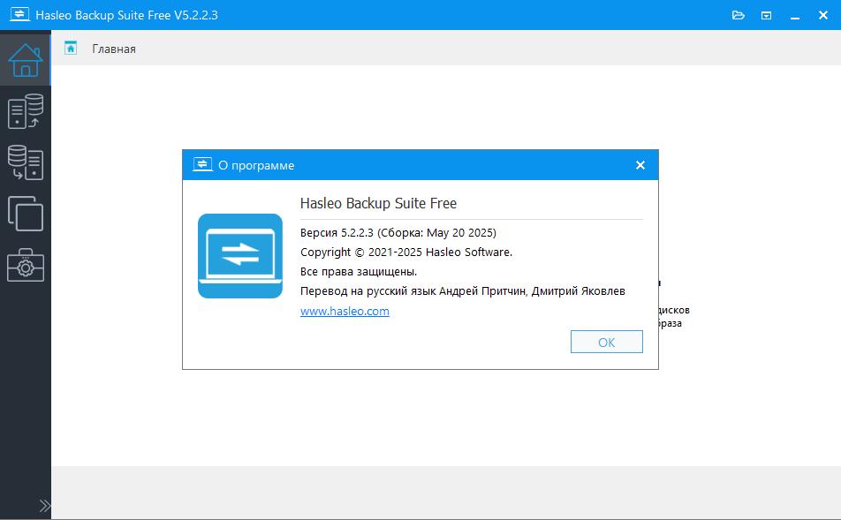The width and height of the screenshot is (841, 520).
Task: Open the Tools briefcase icon in sidebar
Action: 26,265
